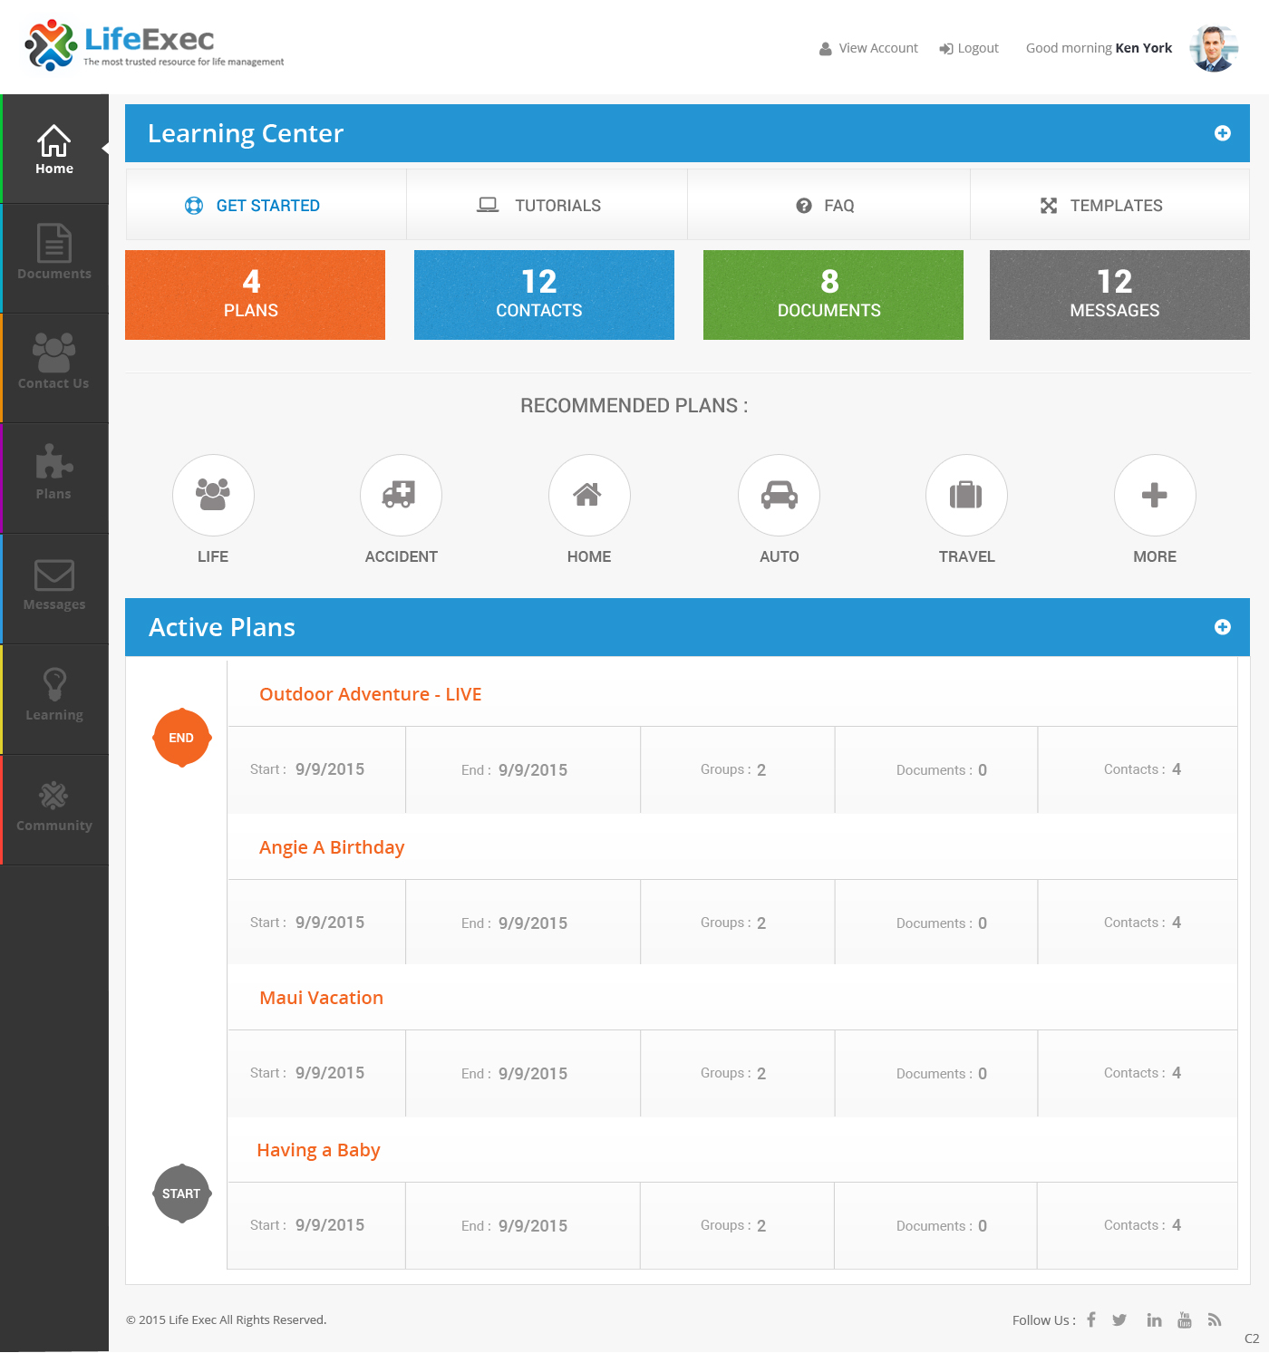
Task: Select the TRAVEL plan suitcase icon
Action: pos(966,495)
